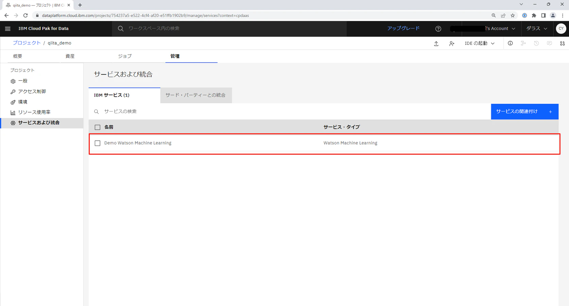The height and width of the screenshot is (306, 569).
Task: Click the data flow icon in project toolbar
Action: (523, 43)
